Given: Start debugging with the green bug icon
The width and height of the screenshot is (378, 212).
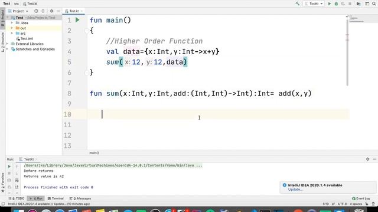Looking at the screenshot, I should tap(336, 4).
